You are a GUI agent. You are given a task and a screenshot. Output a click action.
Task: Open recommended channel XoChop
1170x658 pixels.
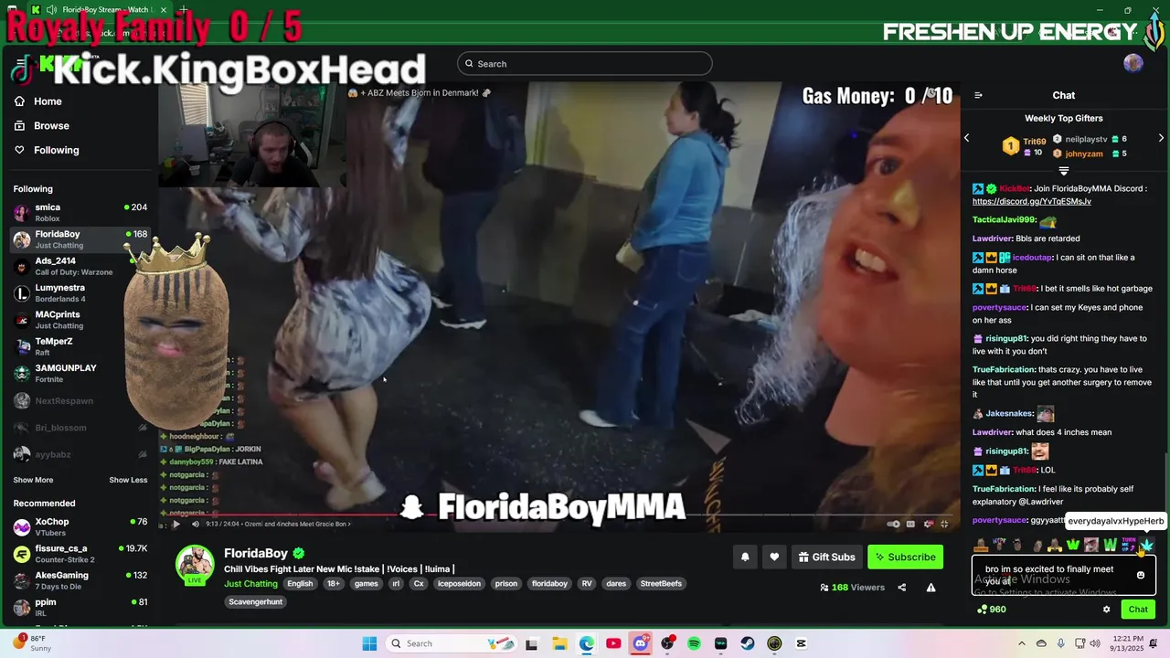[x=80, y=526]
